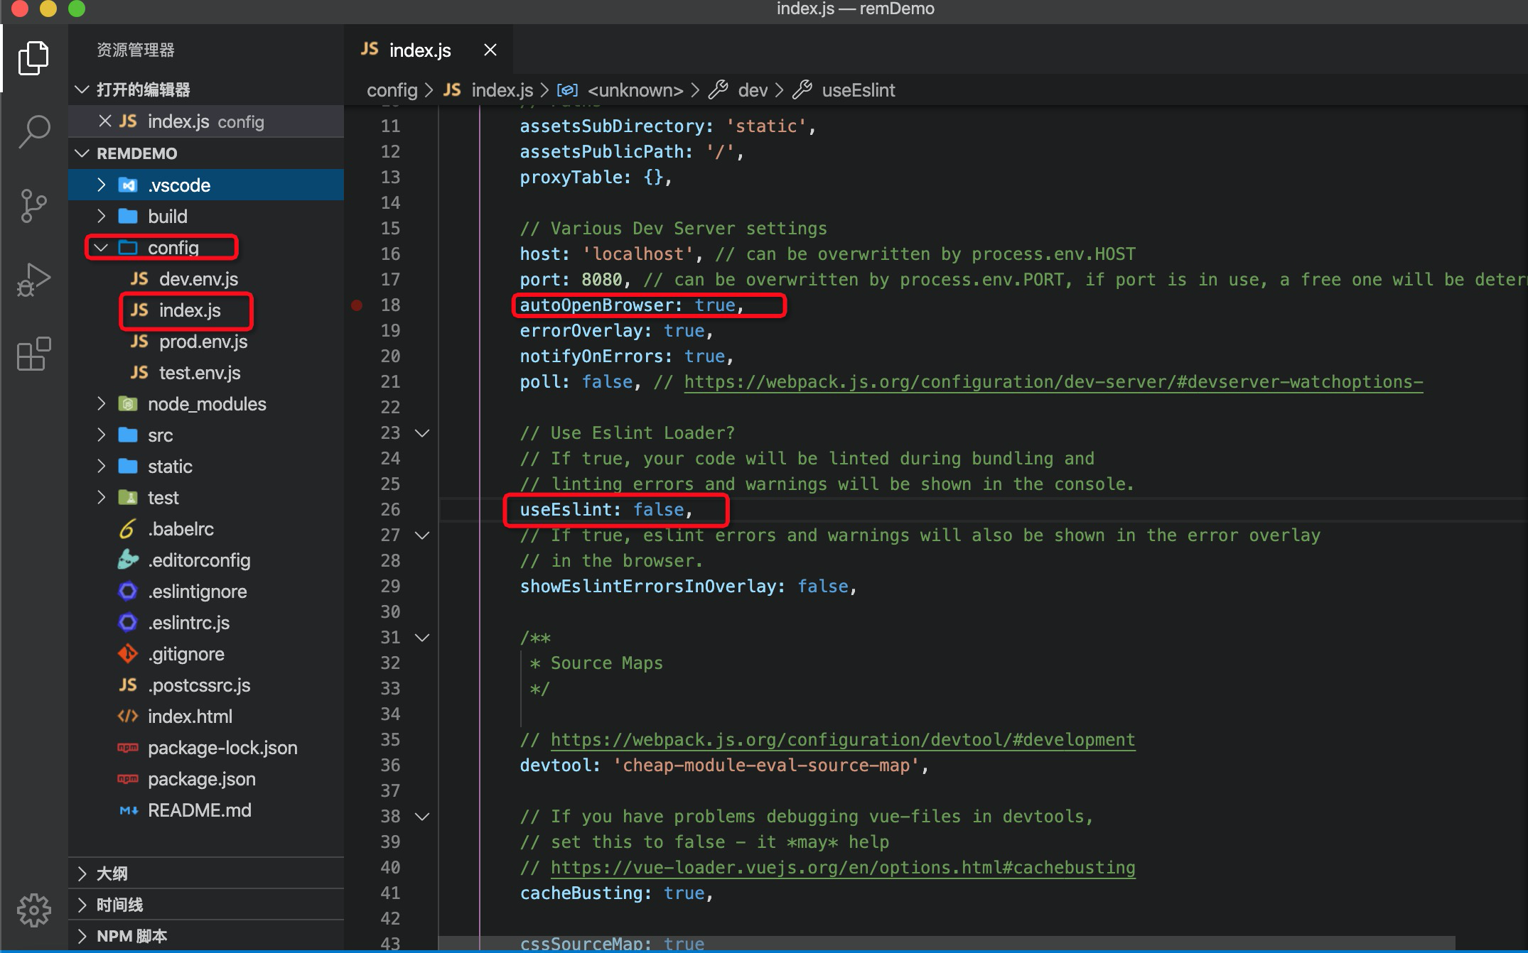Viewport: 1528px width, 953px height.
Task: Close the index.js editor tab
Action: pyautogui.click(x=490, y=50)
